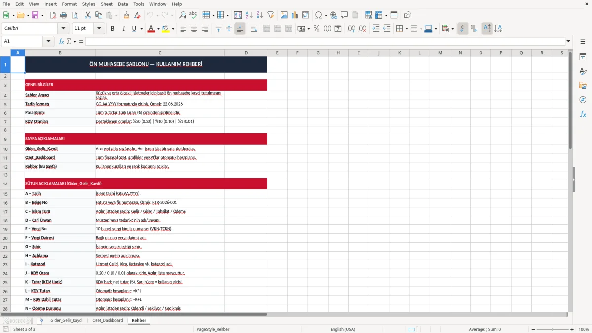Viewport: 592px width, 333px height.
Task: Toggle underline formatting
Action: (134, 29)
